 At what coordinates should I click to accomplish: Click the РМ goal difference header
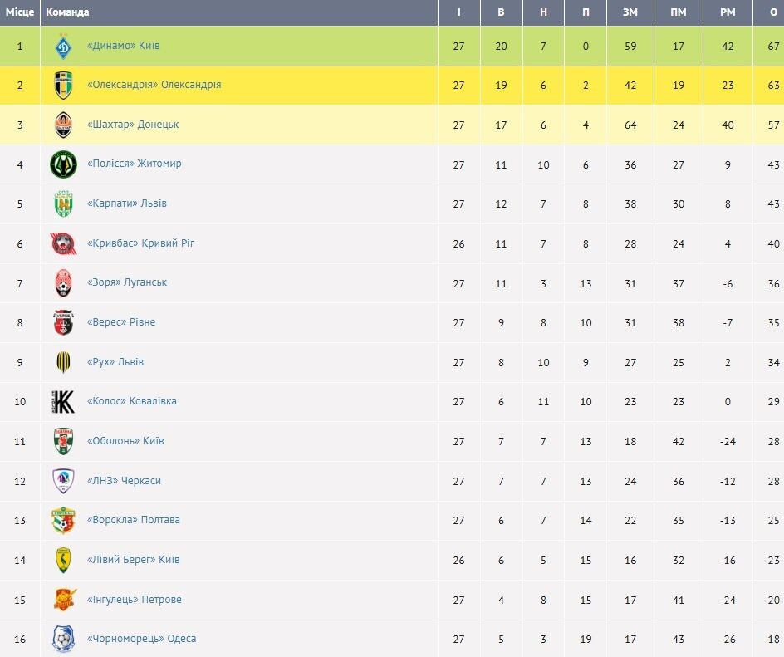[x=728, y=12]
